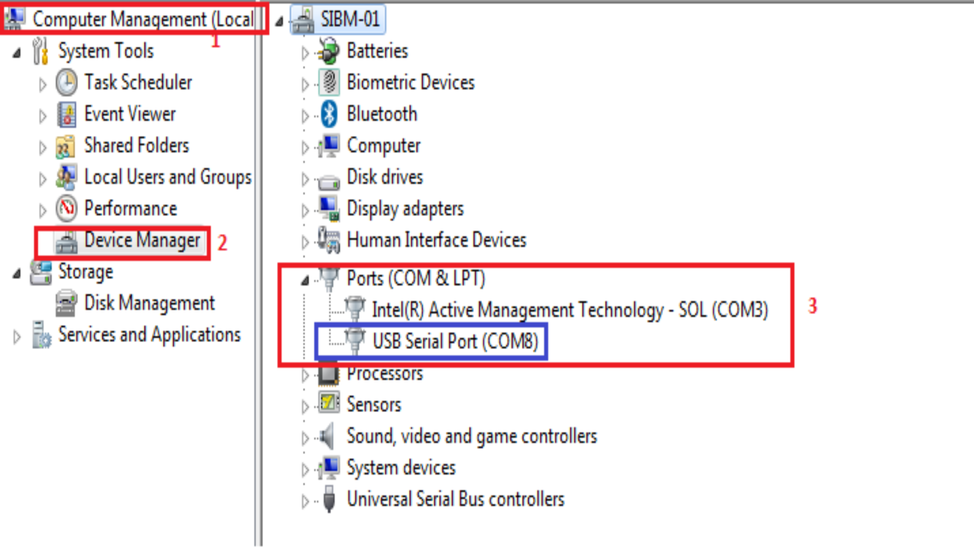Expand the Services and Applications node
Screen dimensions: 974x548
[17, 336]
